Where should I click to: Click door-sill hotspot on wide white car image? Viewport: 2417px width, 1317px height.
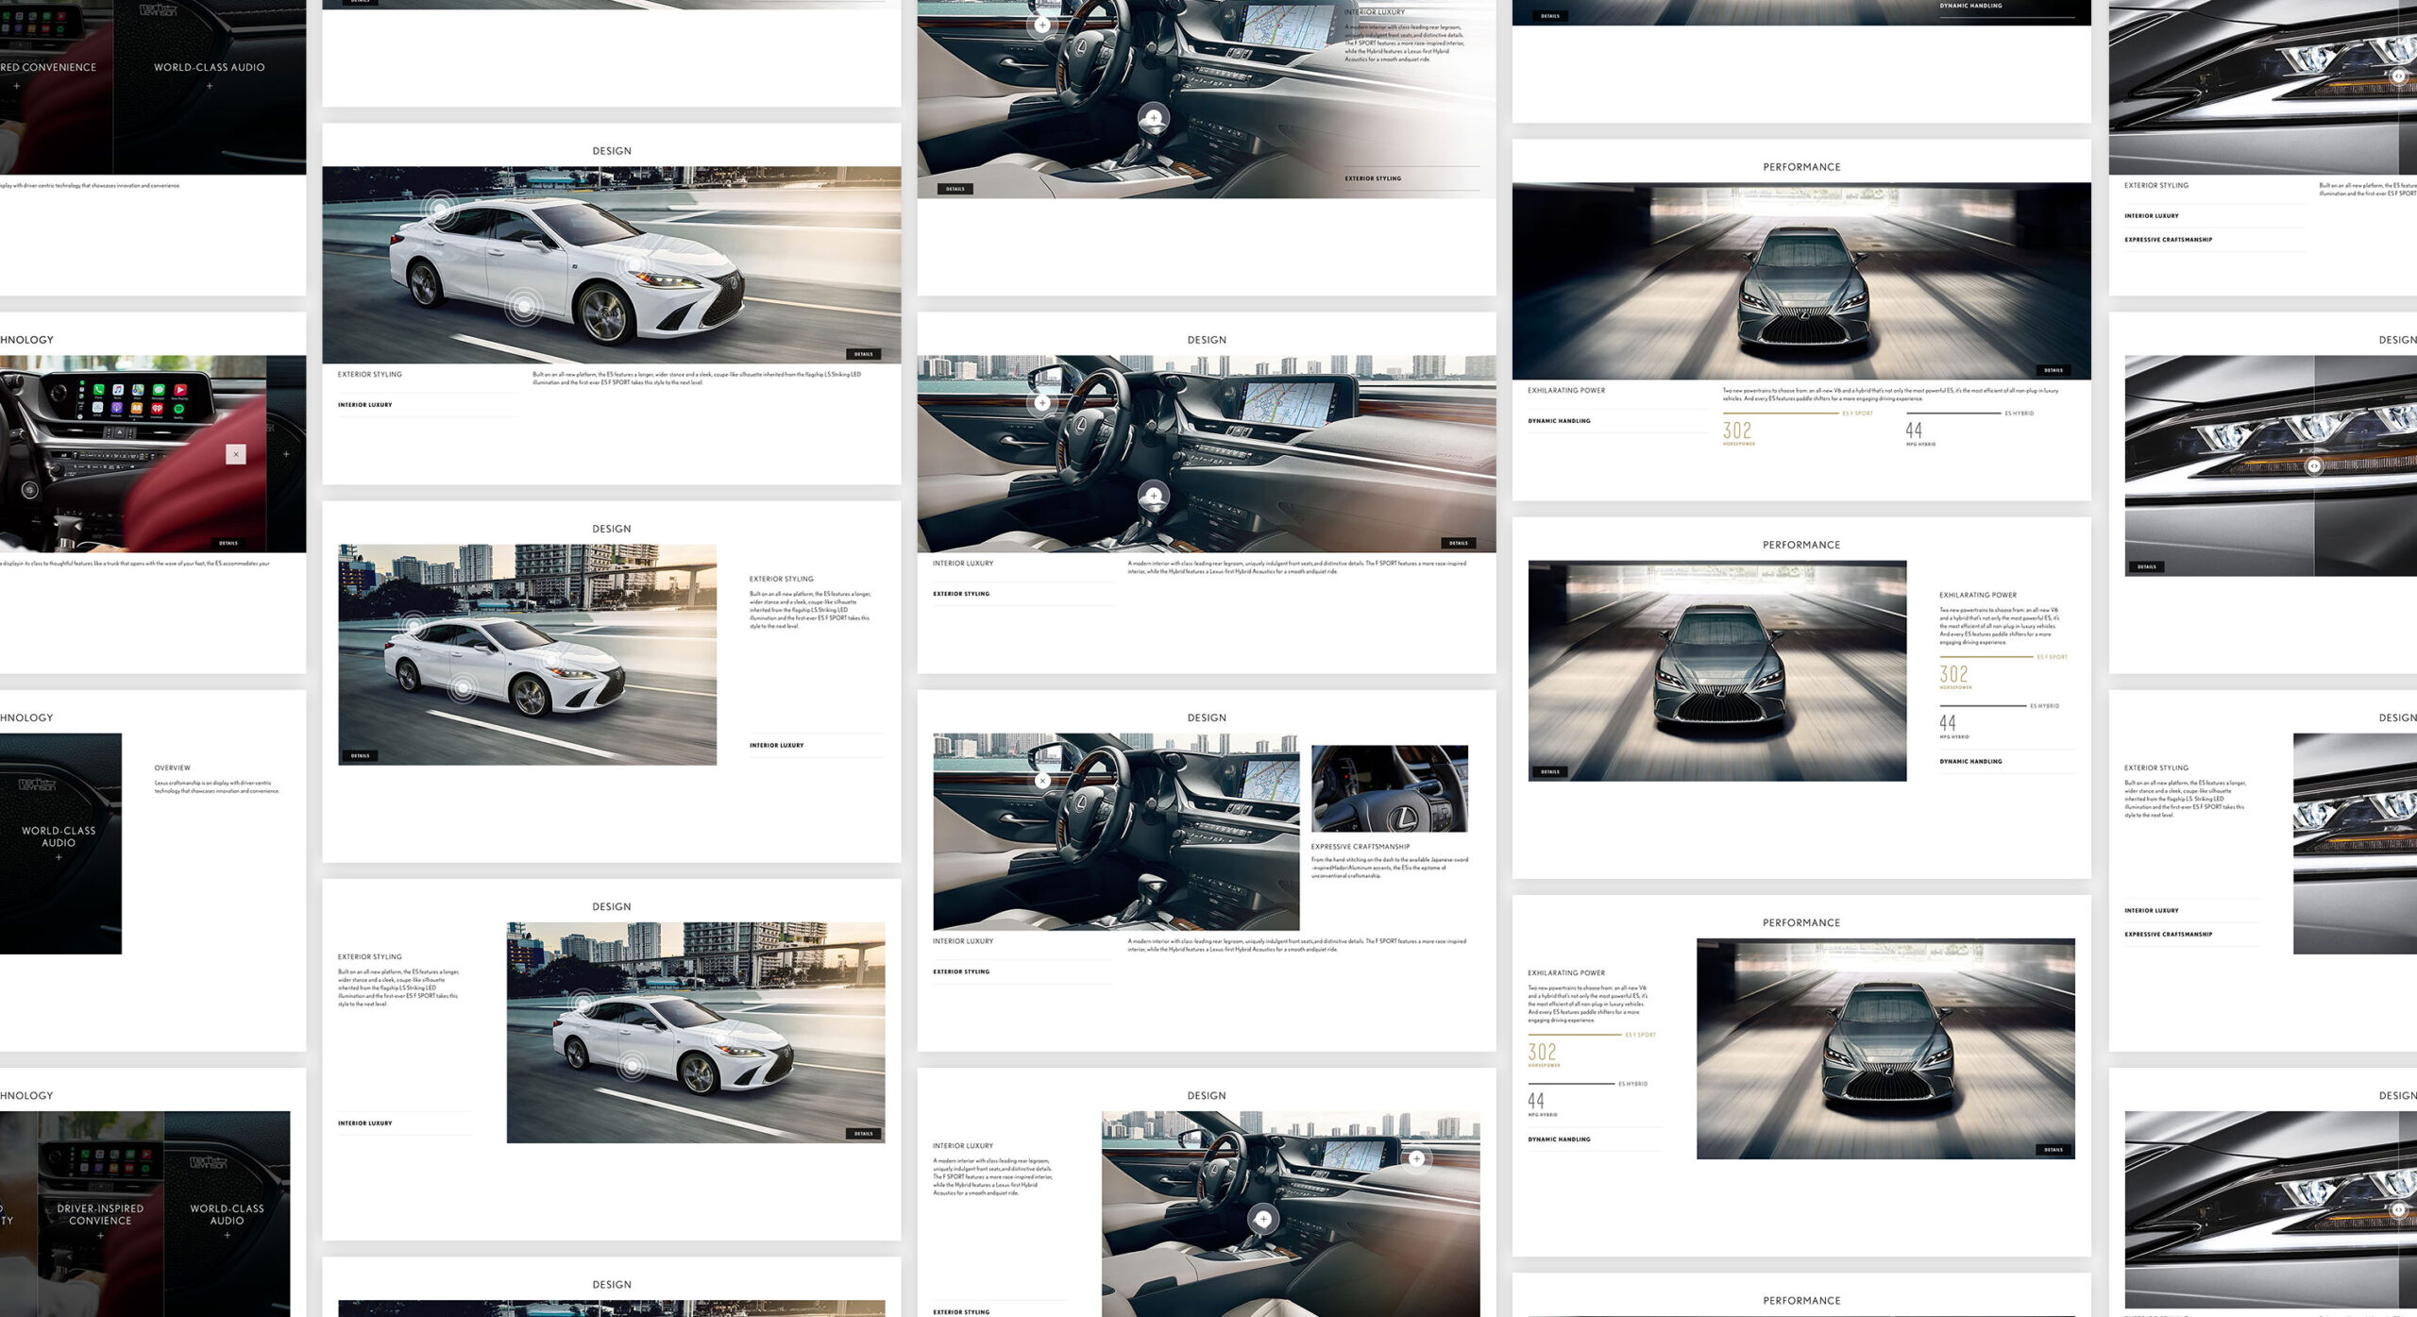[523, 306]
